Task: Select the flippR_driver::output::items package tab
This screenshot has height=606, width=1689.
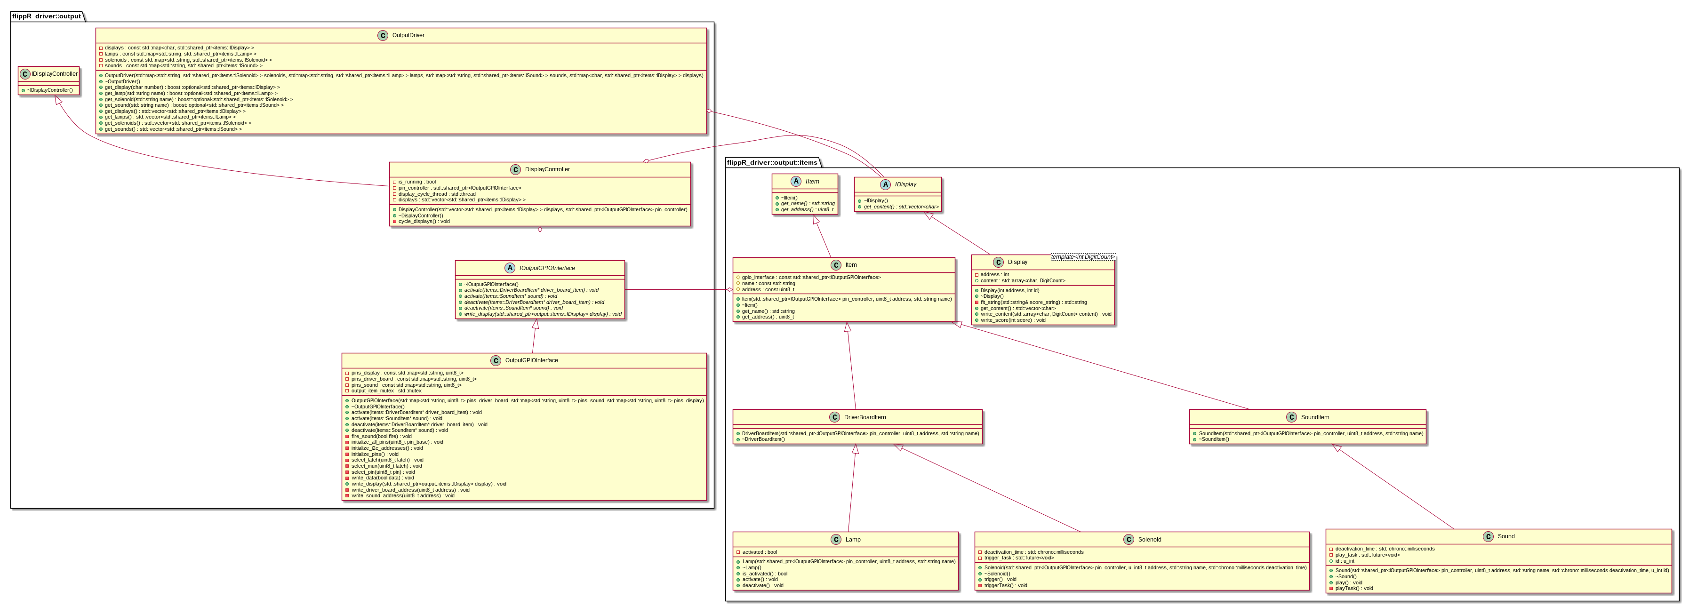Action: [772, 162]
